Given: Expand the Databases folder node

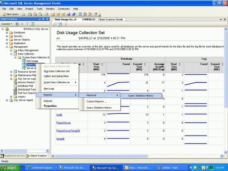Looking at the screenshot, I should [7, 33].
